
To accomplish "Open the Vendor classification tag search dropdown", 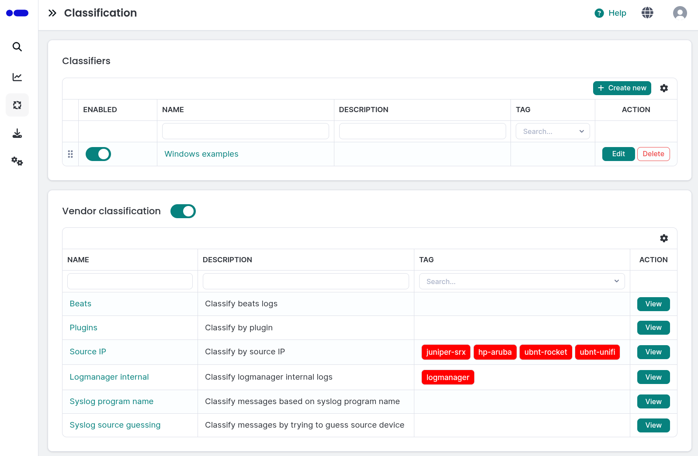I will pos(521,281).
